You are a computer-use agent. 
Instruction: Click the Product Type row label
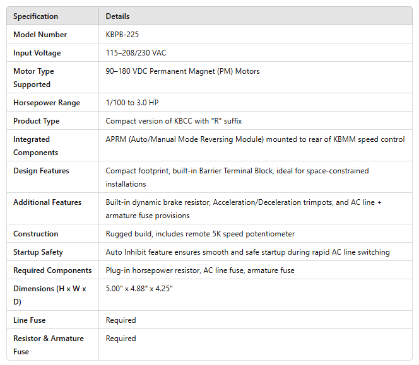click(36, 121)
